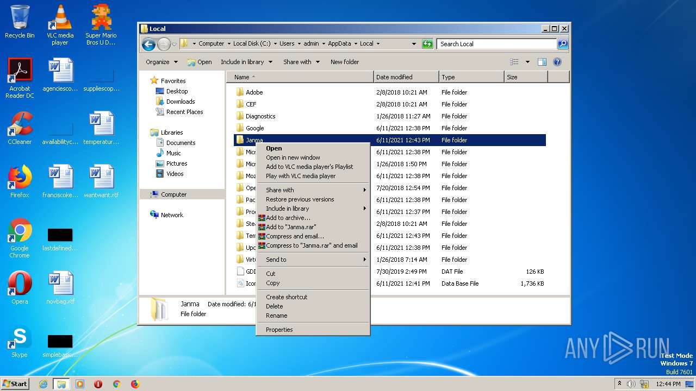This screenshot has width=696, height=391.
Task: Open Google Chrome desktop shortcut
Action: [20, 238]
